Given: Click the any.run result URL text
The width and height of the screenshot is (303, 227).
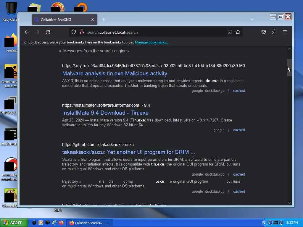Looking at the screenshot, I should tap(154, 66).
